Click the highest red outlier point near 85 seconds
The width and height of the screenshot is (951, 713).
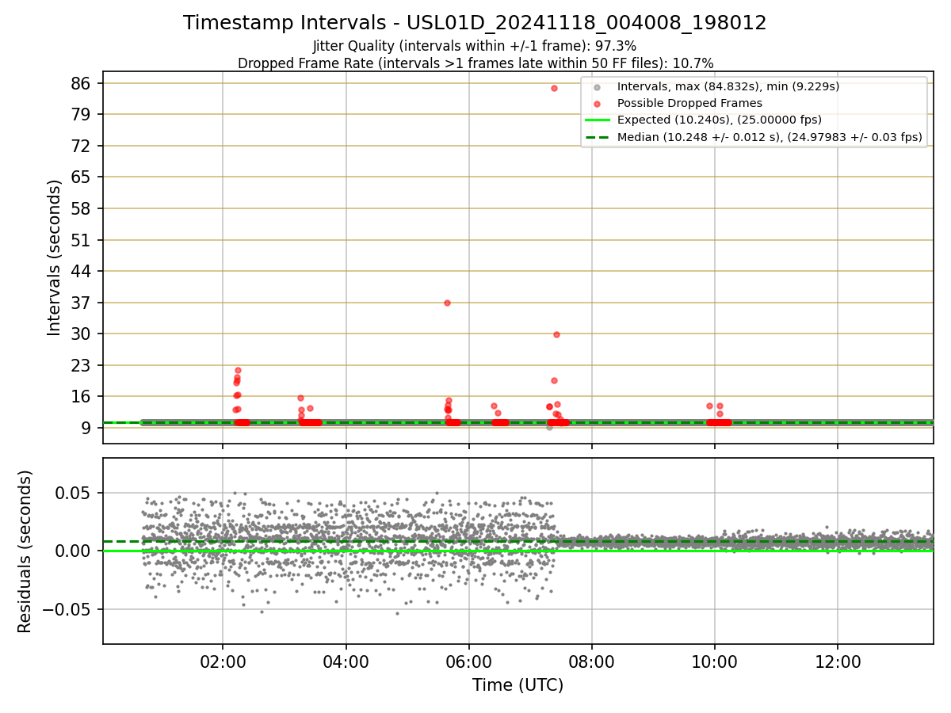[x=554, y=88]
